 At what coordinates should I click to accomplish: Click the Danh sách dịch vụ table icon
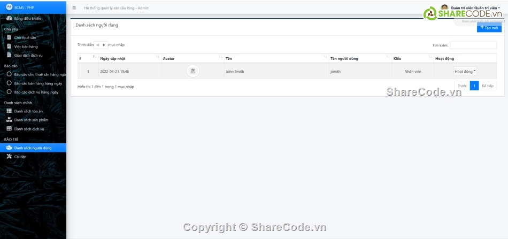pos(9,129)
